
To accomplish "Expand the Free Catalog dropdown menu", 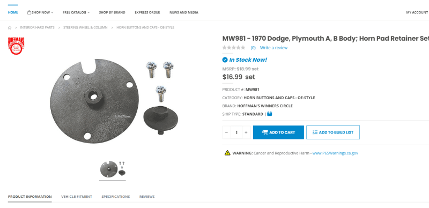I will (x=76, y=12).
